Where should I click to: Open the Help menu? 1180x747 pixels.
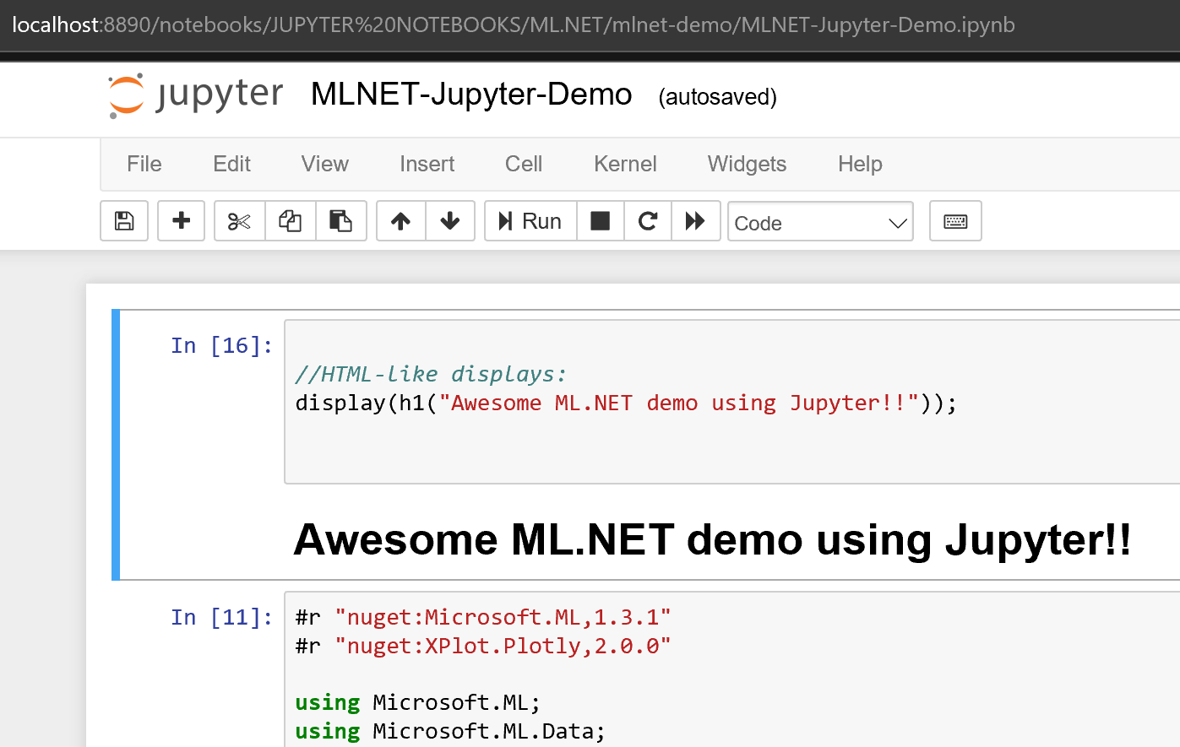[x=860, y=164]
